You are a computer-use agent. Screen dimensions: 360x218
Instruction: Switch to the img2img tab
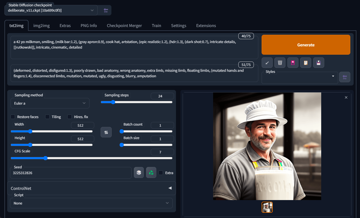click(x=42, y=26)
